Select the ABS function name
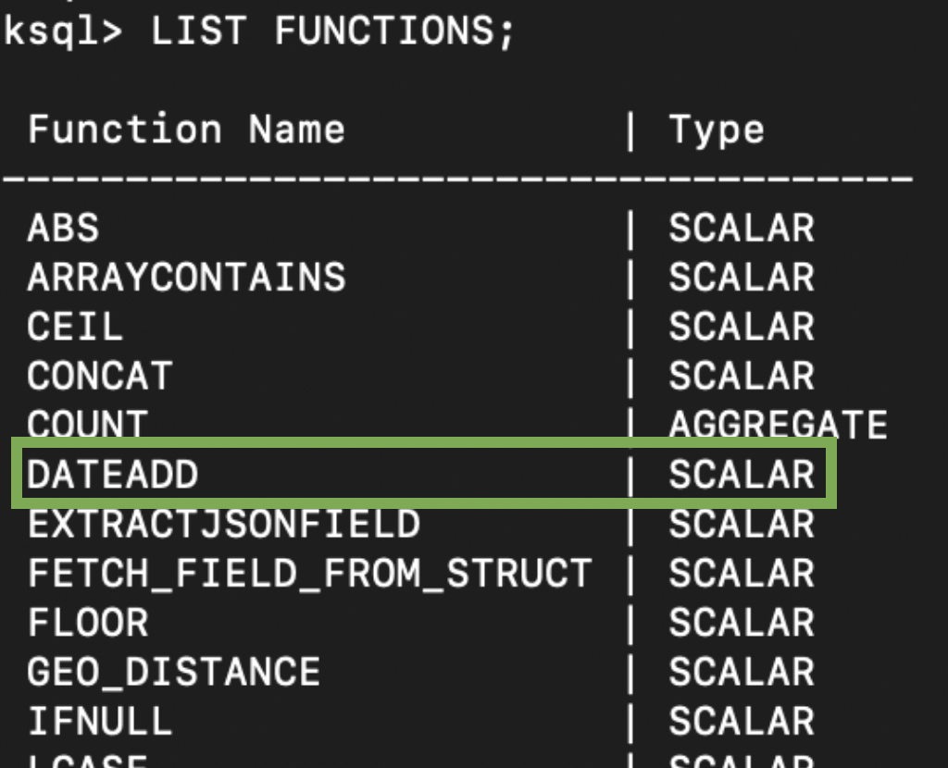This screenshot has height=768, width=948. click(63, 228)
